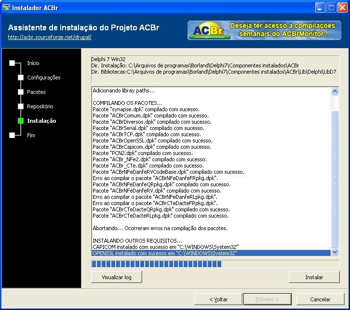The height and width of the screenshot is (310, 350).
Task: Open the acbr.sourceforge.net/drupal link
Action: point(50,37)
